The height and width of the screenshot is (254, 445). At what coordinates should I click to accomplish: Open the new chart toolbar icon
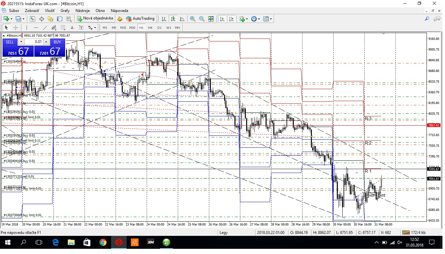click(6, 19)
